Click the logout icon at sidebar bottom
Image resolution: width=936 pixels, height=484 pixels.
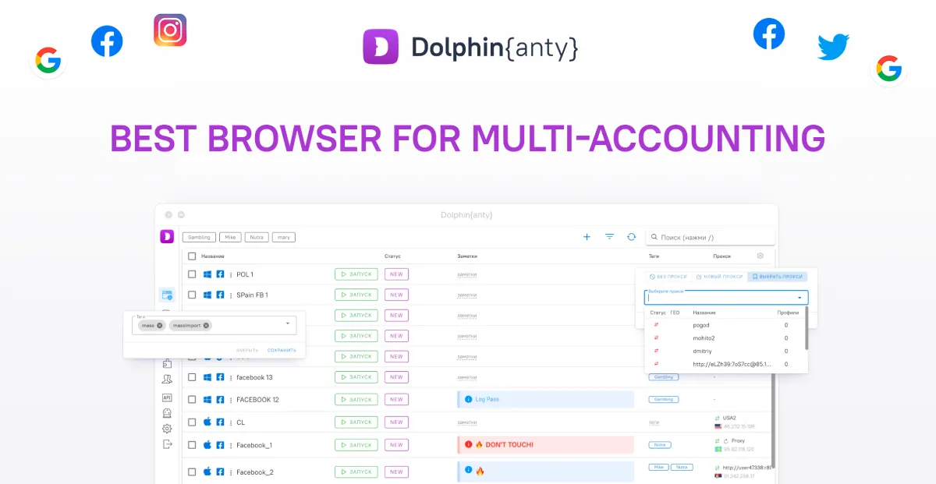(168, 443)
